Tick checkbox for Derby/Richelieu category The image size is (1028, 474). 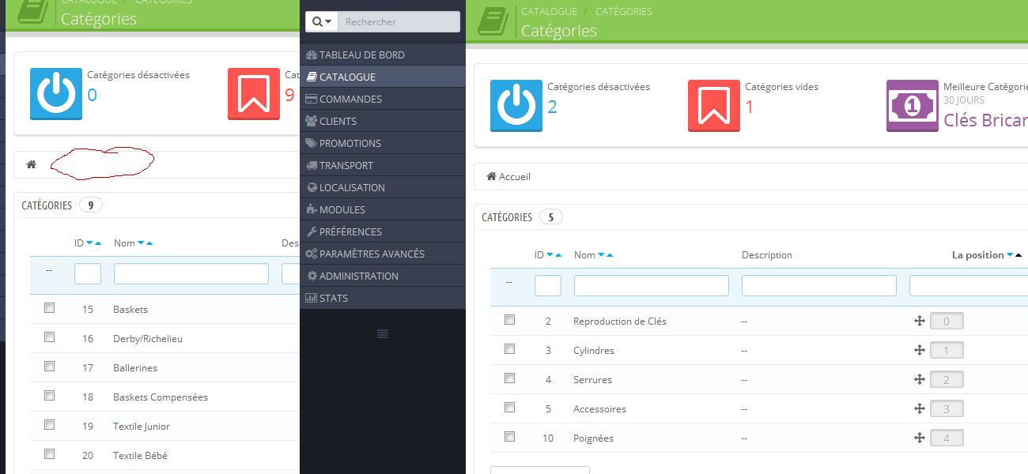click(x=49, y=337)
